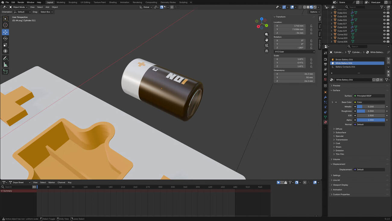Activate the Rotate tool
Viewport: 392px width, 221px height.
pos(5,38)
